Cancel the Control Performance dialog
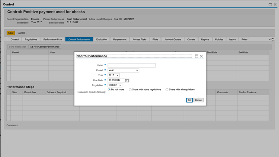 tap(199, 100)
